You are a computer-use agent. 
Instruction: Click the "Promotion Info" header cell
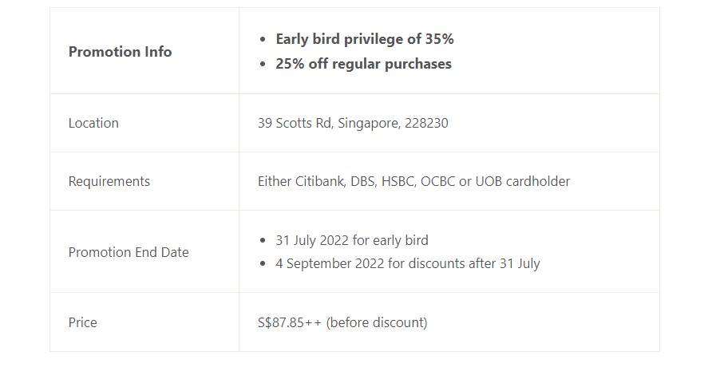pos(120,52)
